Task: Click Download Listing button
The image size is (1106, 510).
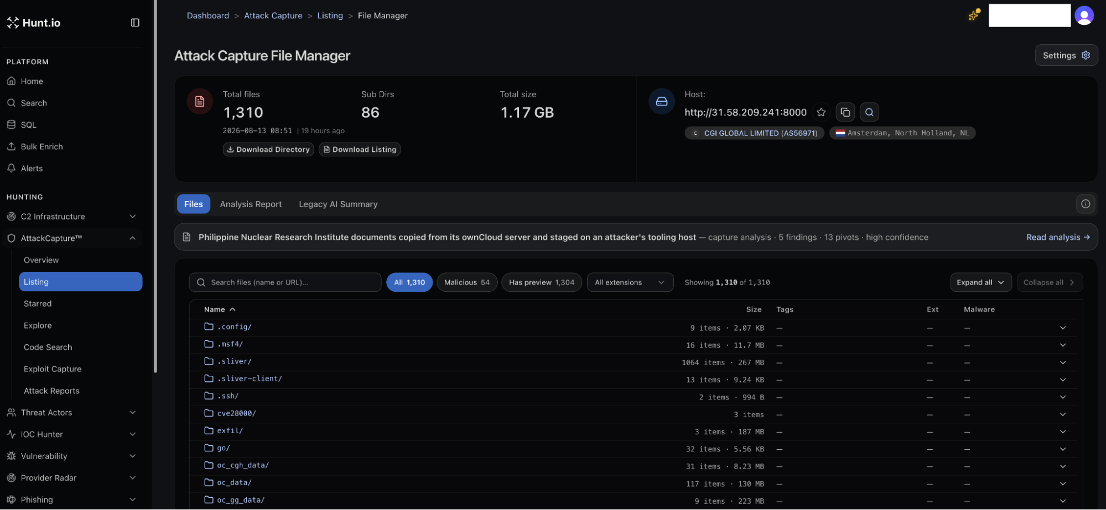Action: coord(360,149)
